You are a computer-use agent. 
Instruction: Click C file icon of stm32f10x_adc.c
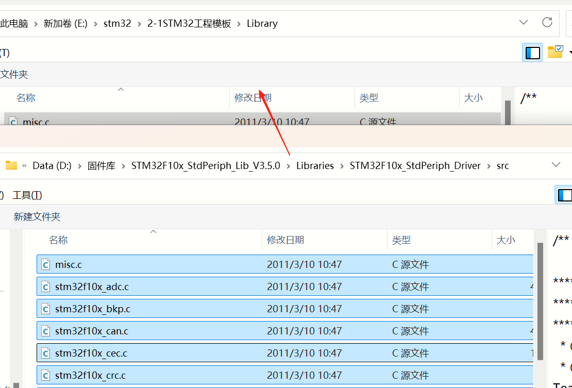click(45, 286)
